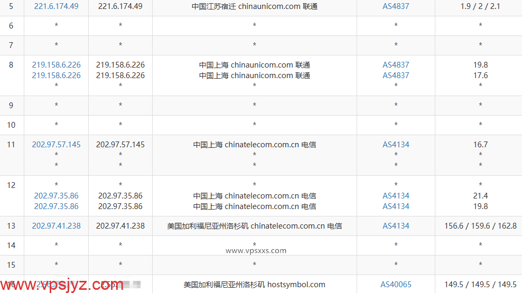
Task: Select text 中国江苏宿迁 chinaunicom.com 联通
Action: pos(254,6)
